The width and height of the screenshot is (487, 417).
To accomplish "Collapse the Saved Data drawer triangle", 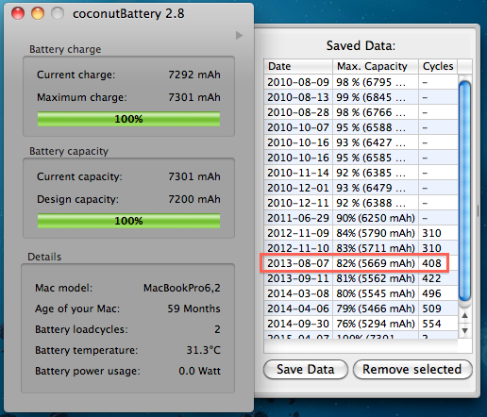I will point(239,35).
